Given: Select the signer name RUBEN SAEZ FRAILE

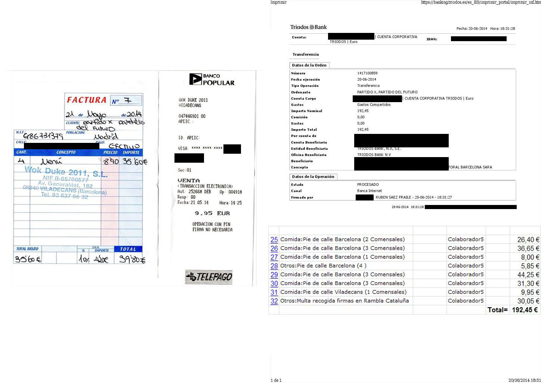Looking at the screenshot, I should pos(393,197).
